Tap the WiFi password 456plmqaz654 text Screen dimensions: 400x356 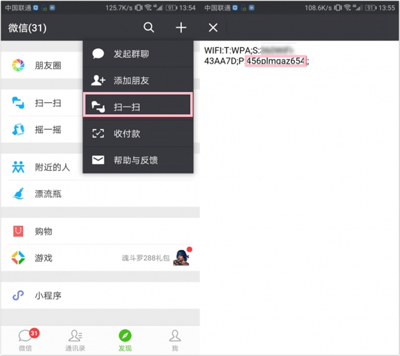pos(276,61)
